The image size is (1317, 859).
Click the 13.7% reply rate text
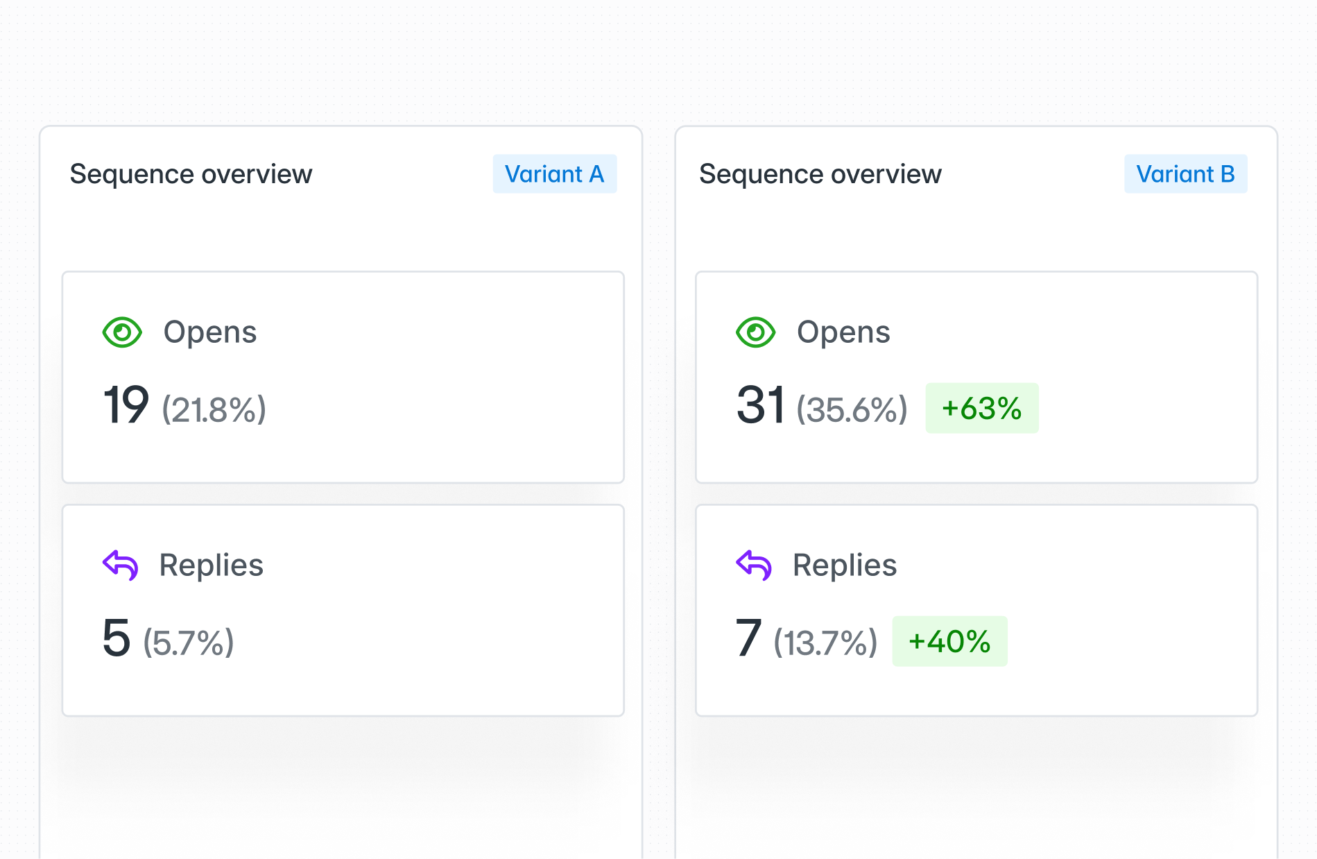click(825, 643)
